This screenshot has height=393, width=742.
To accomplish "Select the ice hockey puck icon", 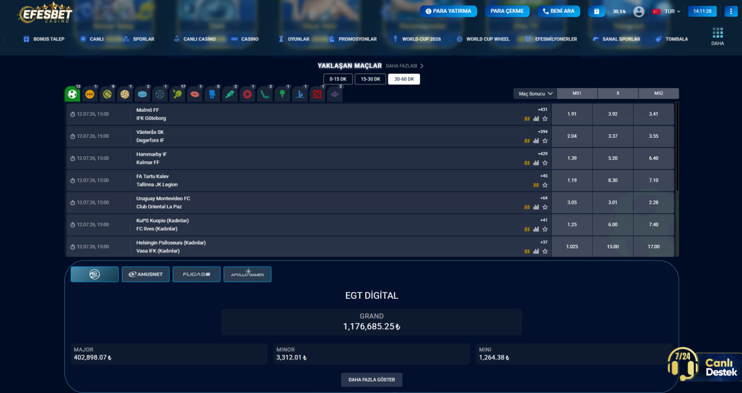I will (x=142, y=94).
